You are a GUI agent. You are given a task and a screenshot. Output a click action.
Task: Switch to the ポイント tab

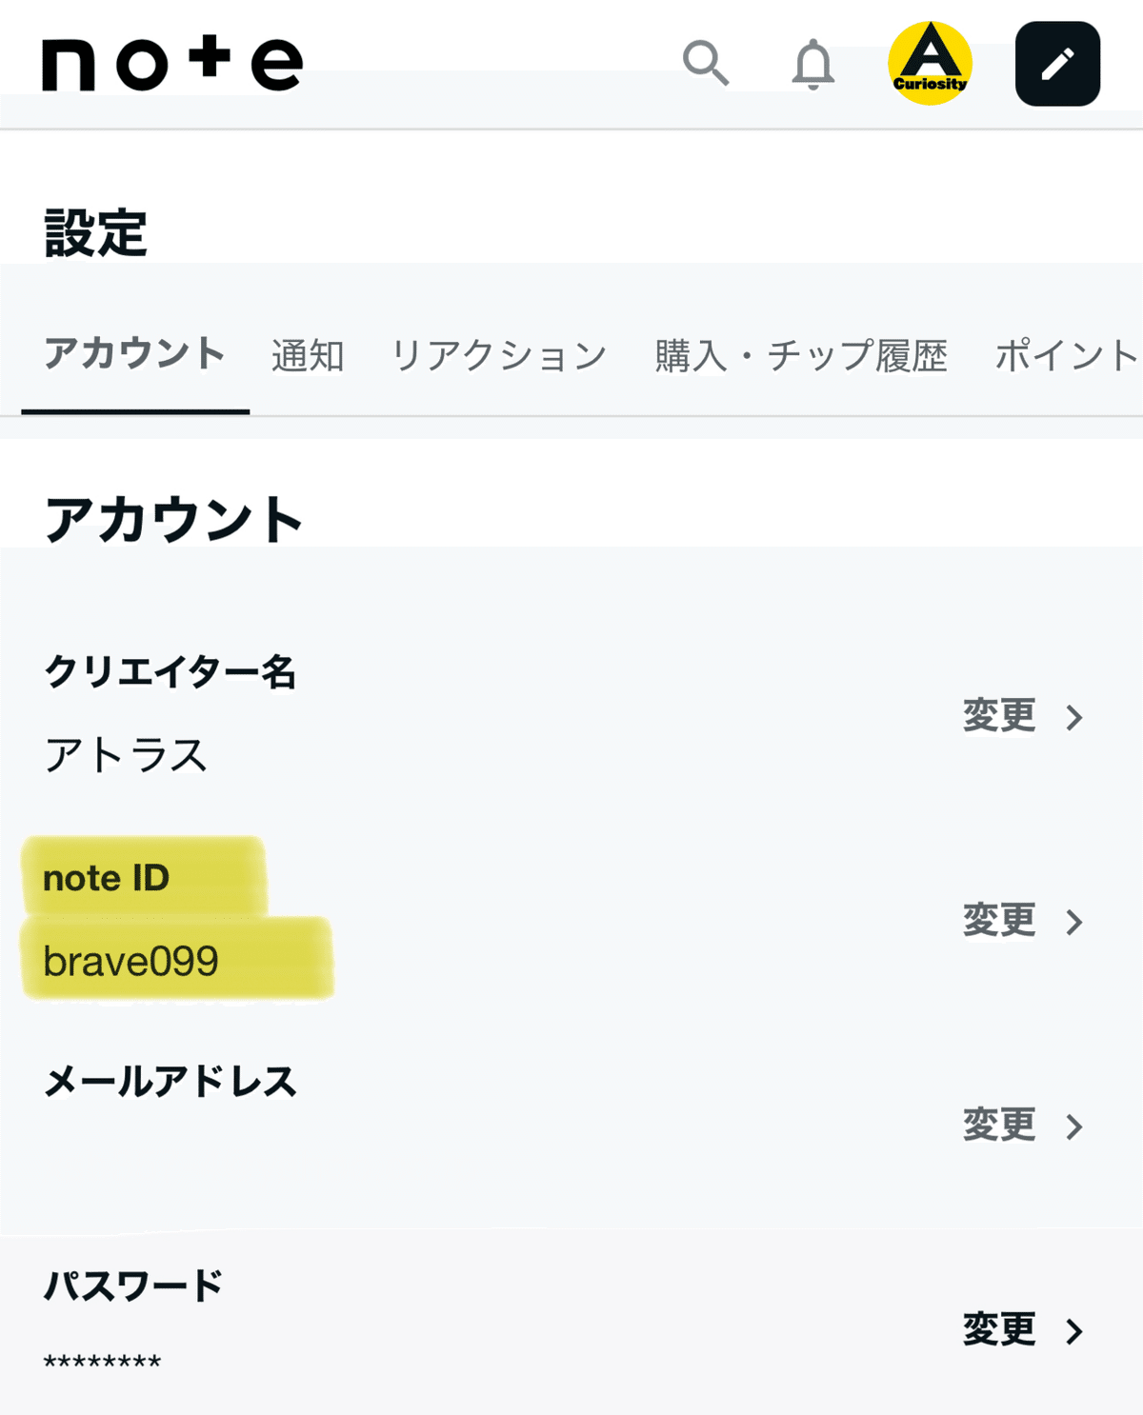point(1062,355)
